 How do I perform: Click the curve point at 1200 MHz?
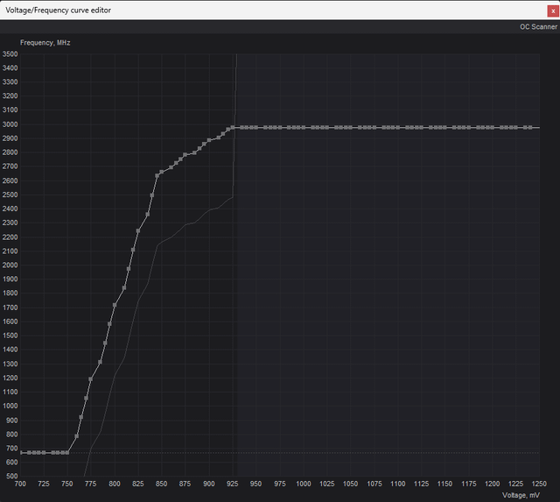coord(91,378)
